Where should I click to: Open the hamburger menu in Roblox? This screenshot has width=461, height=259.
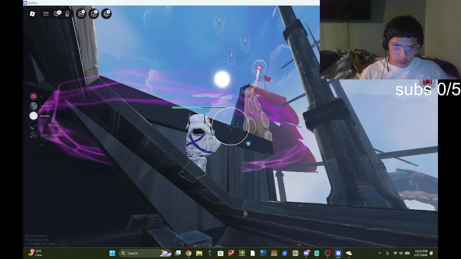click(46, 14)
